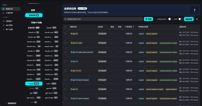Check the gpt-5.5 row checkbox
Screen dimensions: 202x106
[65, 89]
